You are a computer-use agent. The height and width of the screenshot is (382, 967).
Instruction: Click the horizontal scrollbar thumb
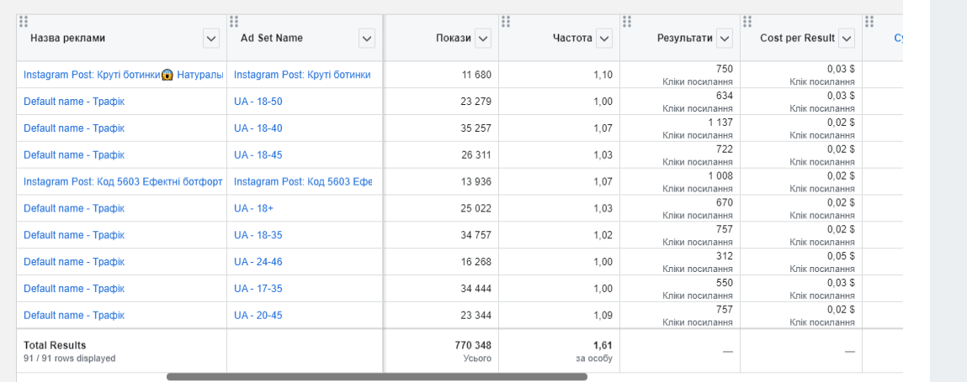(377, 376)
